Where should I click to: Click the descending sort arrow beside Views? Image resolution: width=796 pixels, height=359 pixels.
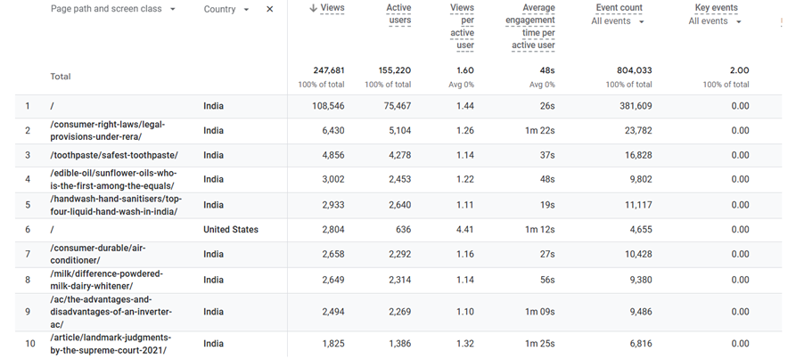click(x=313, y=8)
